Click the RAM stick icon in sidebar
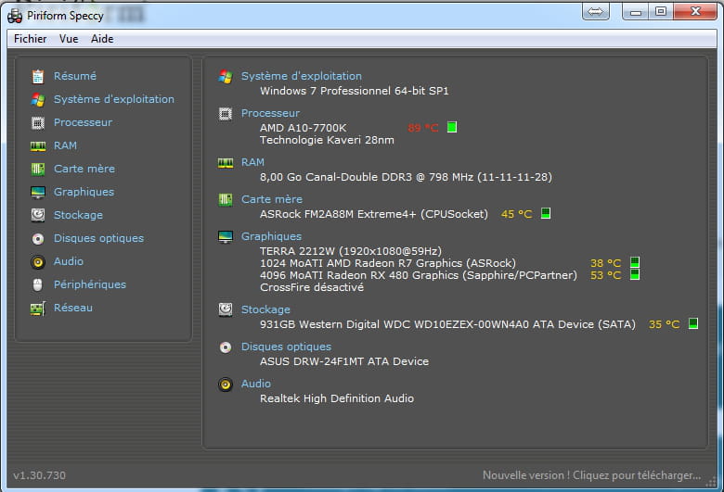 pos(38,146)
